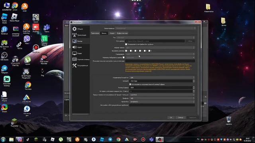Screen dimensions: 255x143
Task: Select the TikTok desktop icon
Action: (20, 46)
